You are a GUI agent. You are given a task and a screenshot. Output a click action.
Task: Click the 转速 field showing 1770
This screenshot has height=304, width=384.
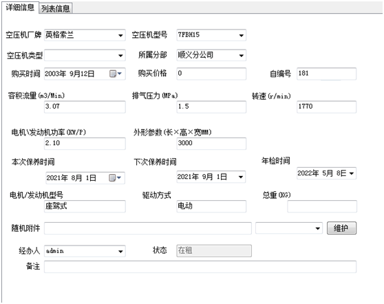(326, 107)
